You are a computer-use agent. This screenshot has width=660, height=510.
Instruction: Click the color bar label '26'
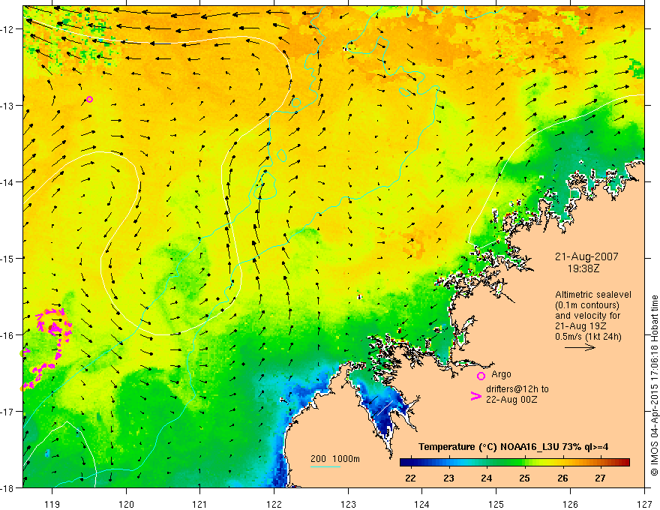point(562,478)
